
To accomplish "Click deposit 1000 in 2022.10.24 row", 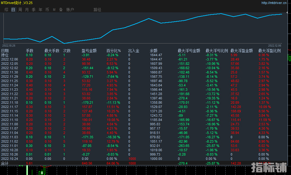I will click(x=132, y=159).
